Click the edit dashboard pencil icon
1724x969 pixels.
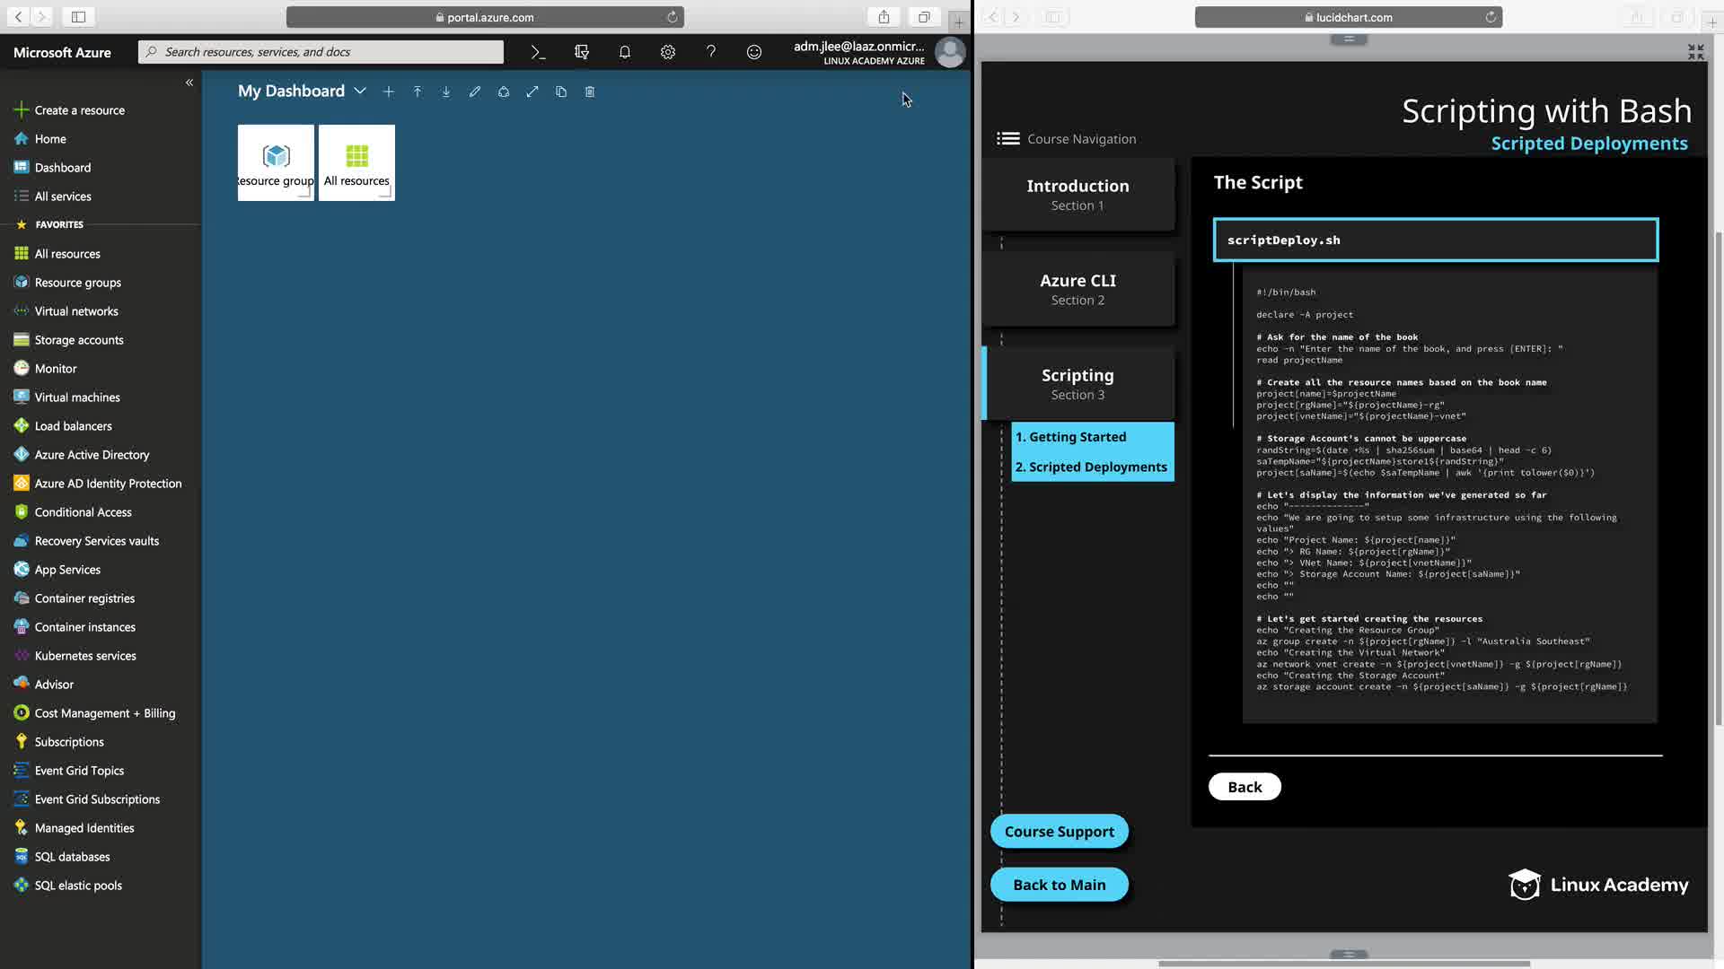click(x=475, y=92)
